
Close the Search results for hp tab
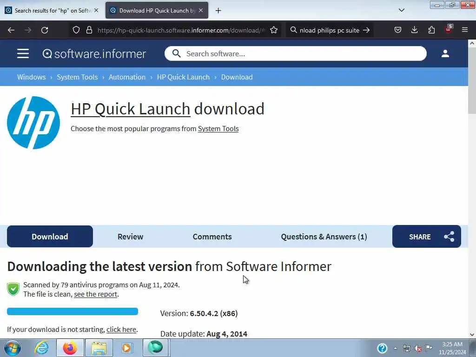(x=96, y=10)
